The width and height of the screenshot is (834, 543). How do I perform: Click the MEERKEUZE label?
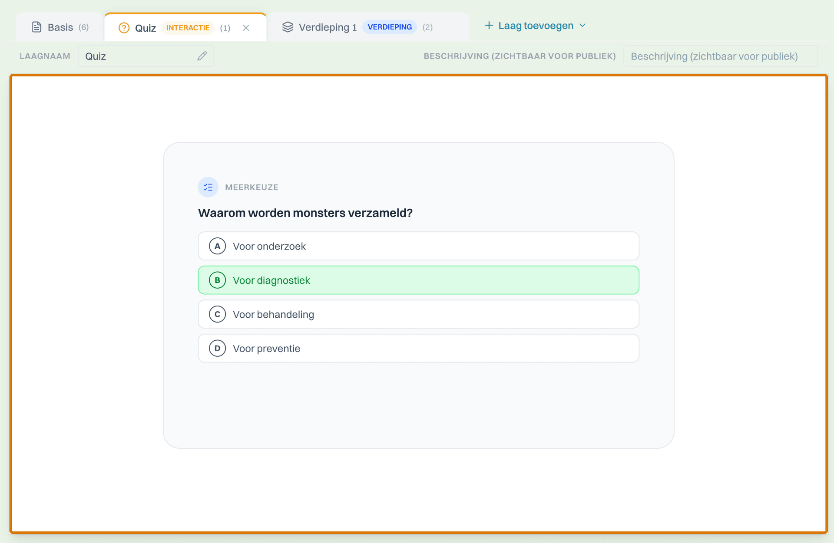252,187
